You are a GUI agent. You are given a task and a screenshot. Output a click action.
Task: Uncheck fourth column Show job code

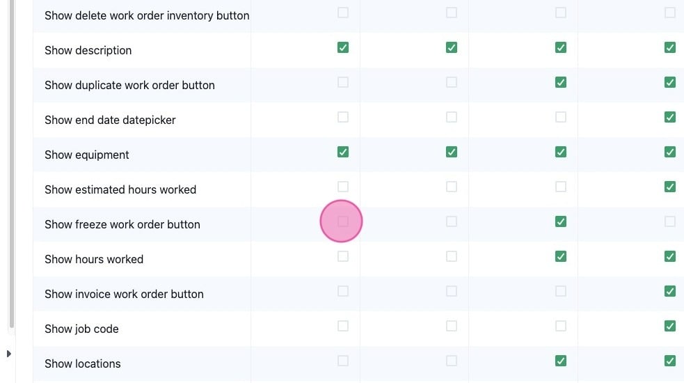pyautogui.click(x=670, y=326)
